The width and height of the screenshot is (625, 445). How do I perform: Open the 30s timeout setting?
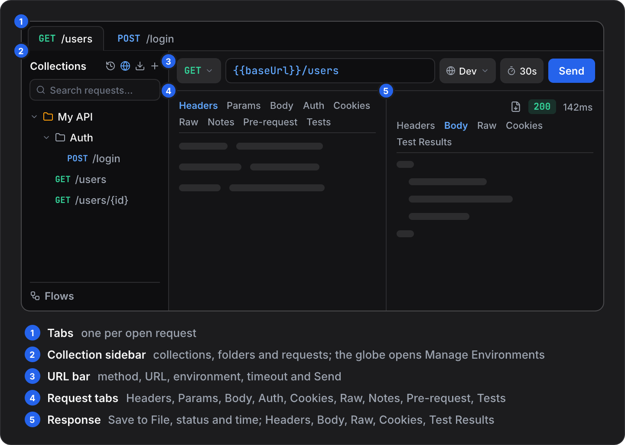point(522,71)
